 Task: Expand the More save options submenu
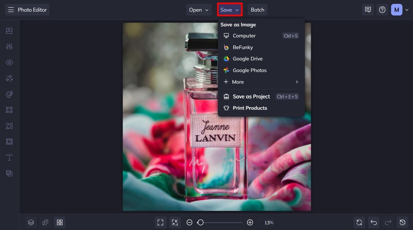pos(261,82)
